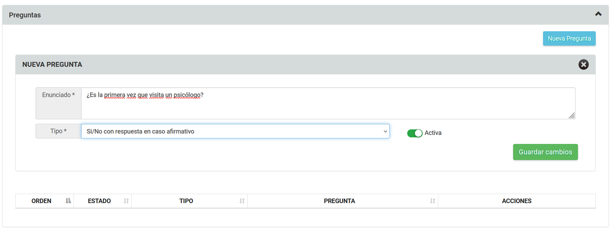Save with Guardar cambios button
This screenshot has height=233, width=610.
click(545, 152)
